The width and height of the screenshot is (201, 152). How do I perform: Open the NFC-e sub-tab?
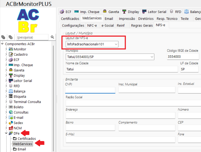pyautogui.click(x=92, y=25)
